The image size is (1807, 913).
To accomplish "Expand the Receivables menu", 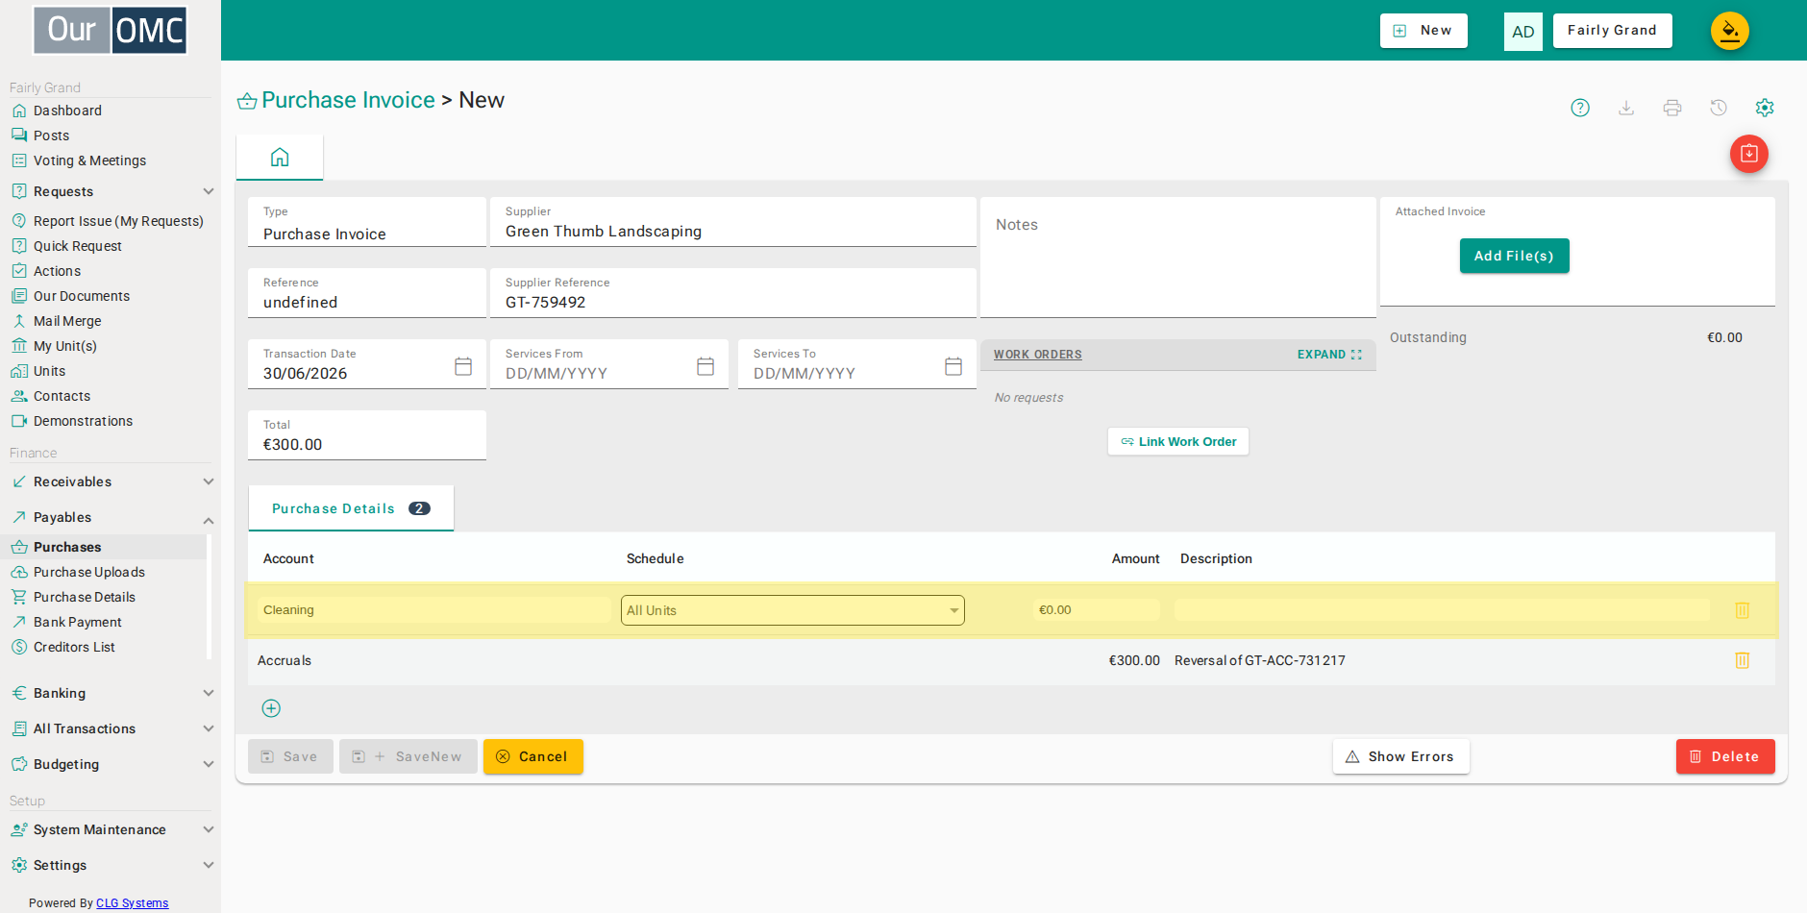I will (x=112, y=481).
